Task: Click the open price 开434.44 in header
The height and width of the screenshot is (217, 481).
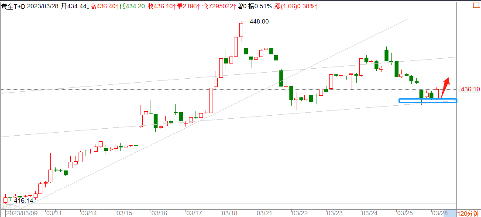Action: pos(75,6)
